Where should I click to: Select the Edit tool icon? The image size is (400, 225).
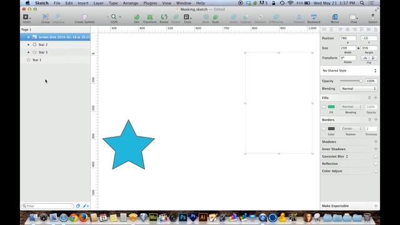(x=137, y=17)
